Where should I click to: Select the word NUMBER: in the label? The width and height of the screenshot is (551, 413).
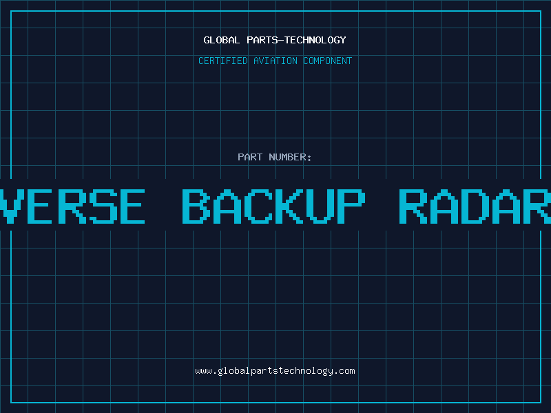coord(290,157)
